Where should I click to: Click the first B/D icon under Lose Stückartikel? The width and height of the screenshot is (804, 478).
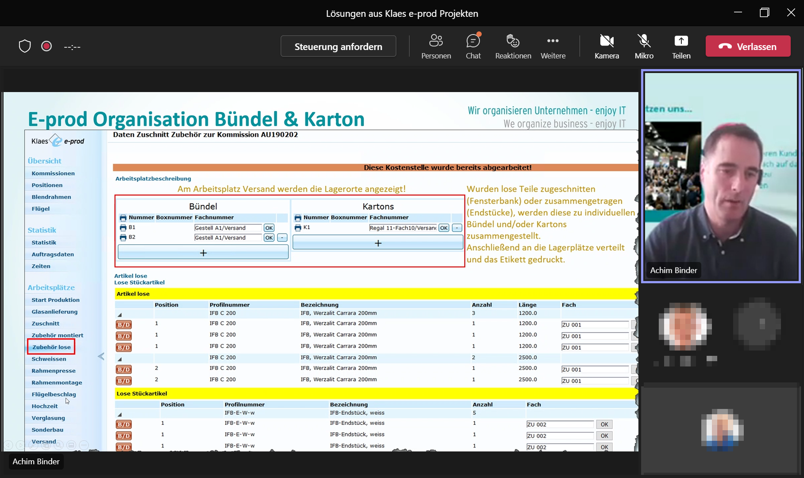124,424
